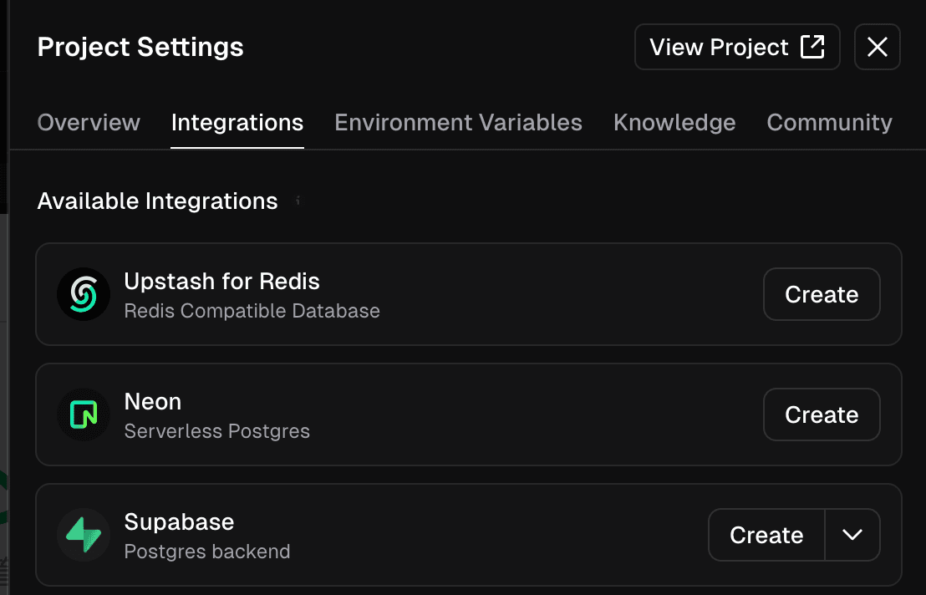926x595 pixels.
Task: Select the Community tab
Action: tap(829, 123)
